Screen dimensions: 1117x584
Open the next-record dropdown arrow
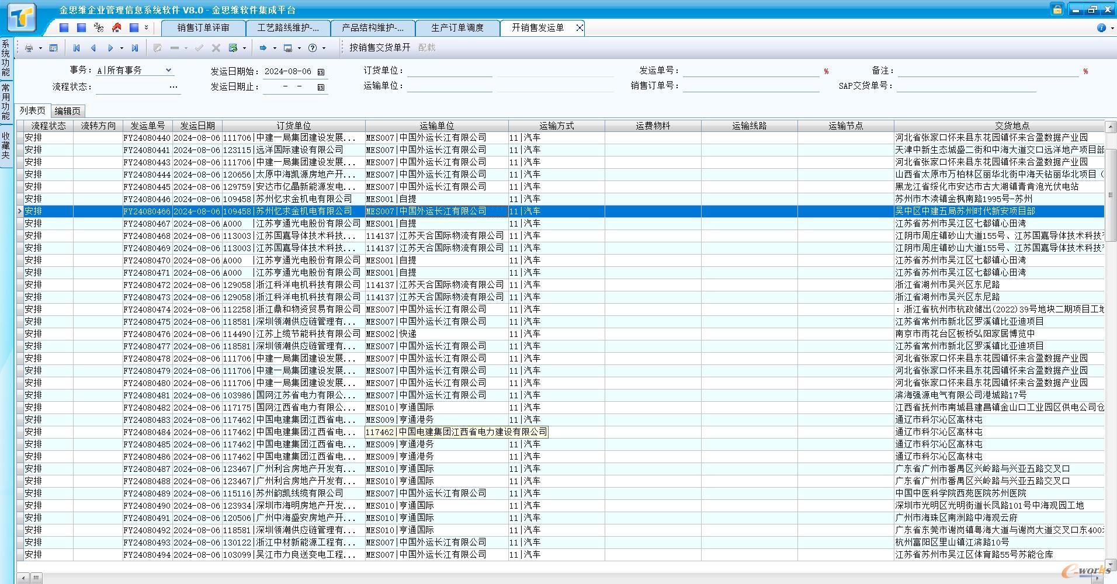pos(122,48)
